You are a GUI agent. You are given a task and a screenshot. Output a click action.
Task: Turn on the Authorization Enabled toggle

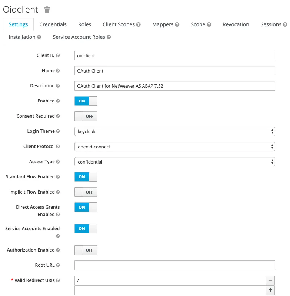[86, 250]
